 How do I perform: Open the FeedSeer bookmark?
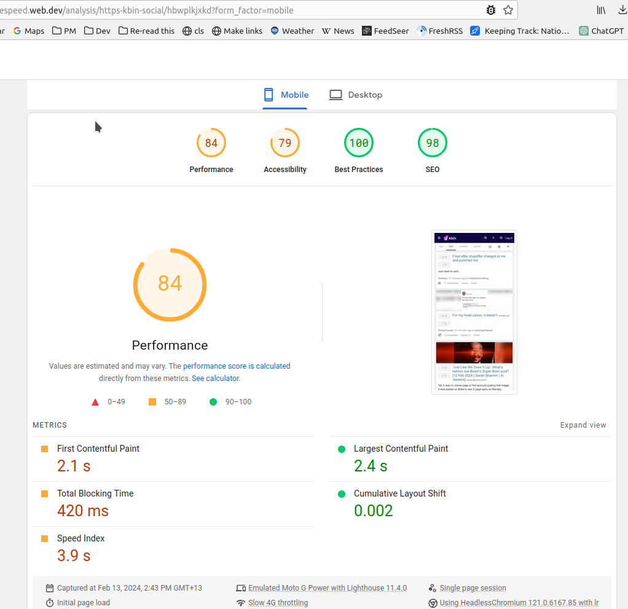[385, 31]
